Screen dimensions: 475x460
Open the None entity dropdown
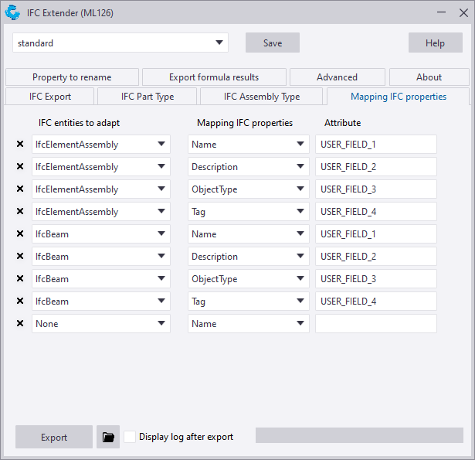tap(101, 324)
